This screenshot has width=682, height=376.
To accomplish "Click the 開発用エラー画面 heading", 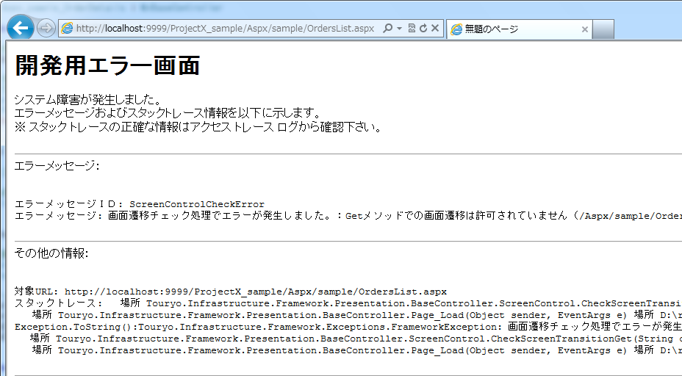I will coord(107,65).
